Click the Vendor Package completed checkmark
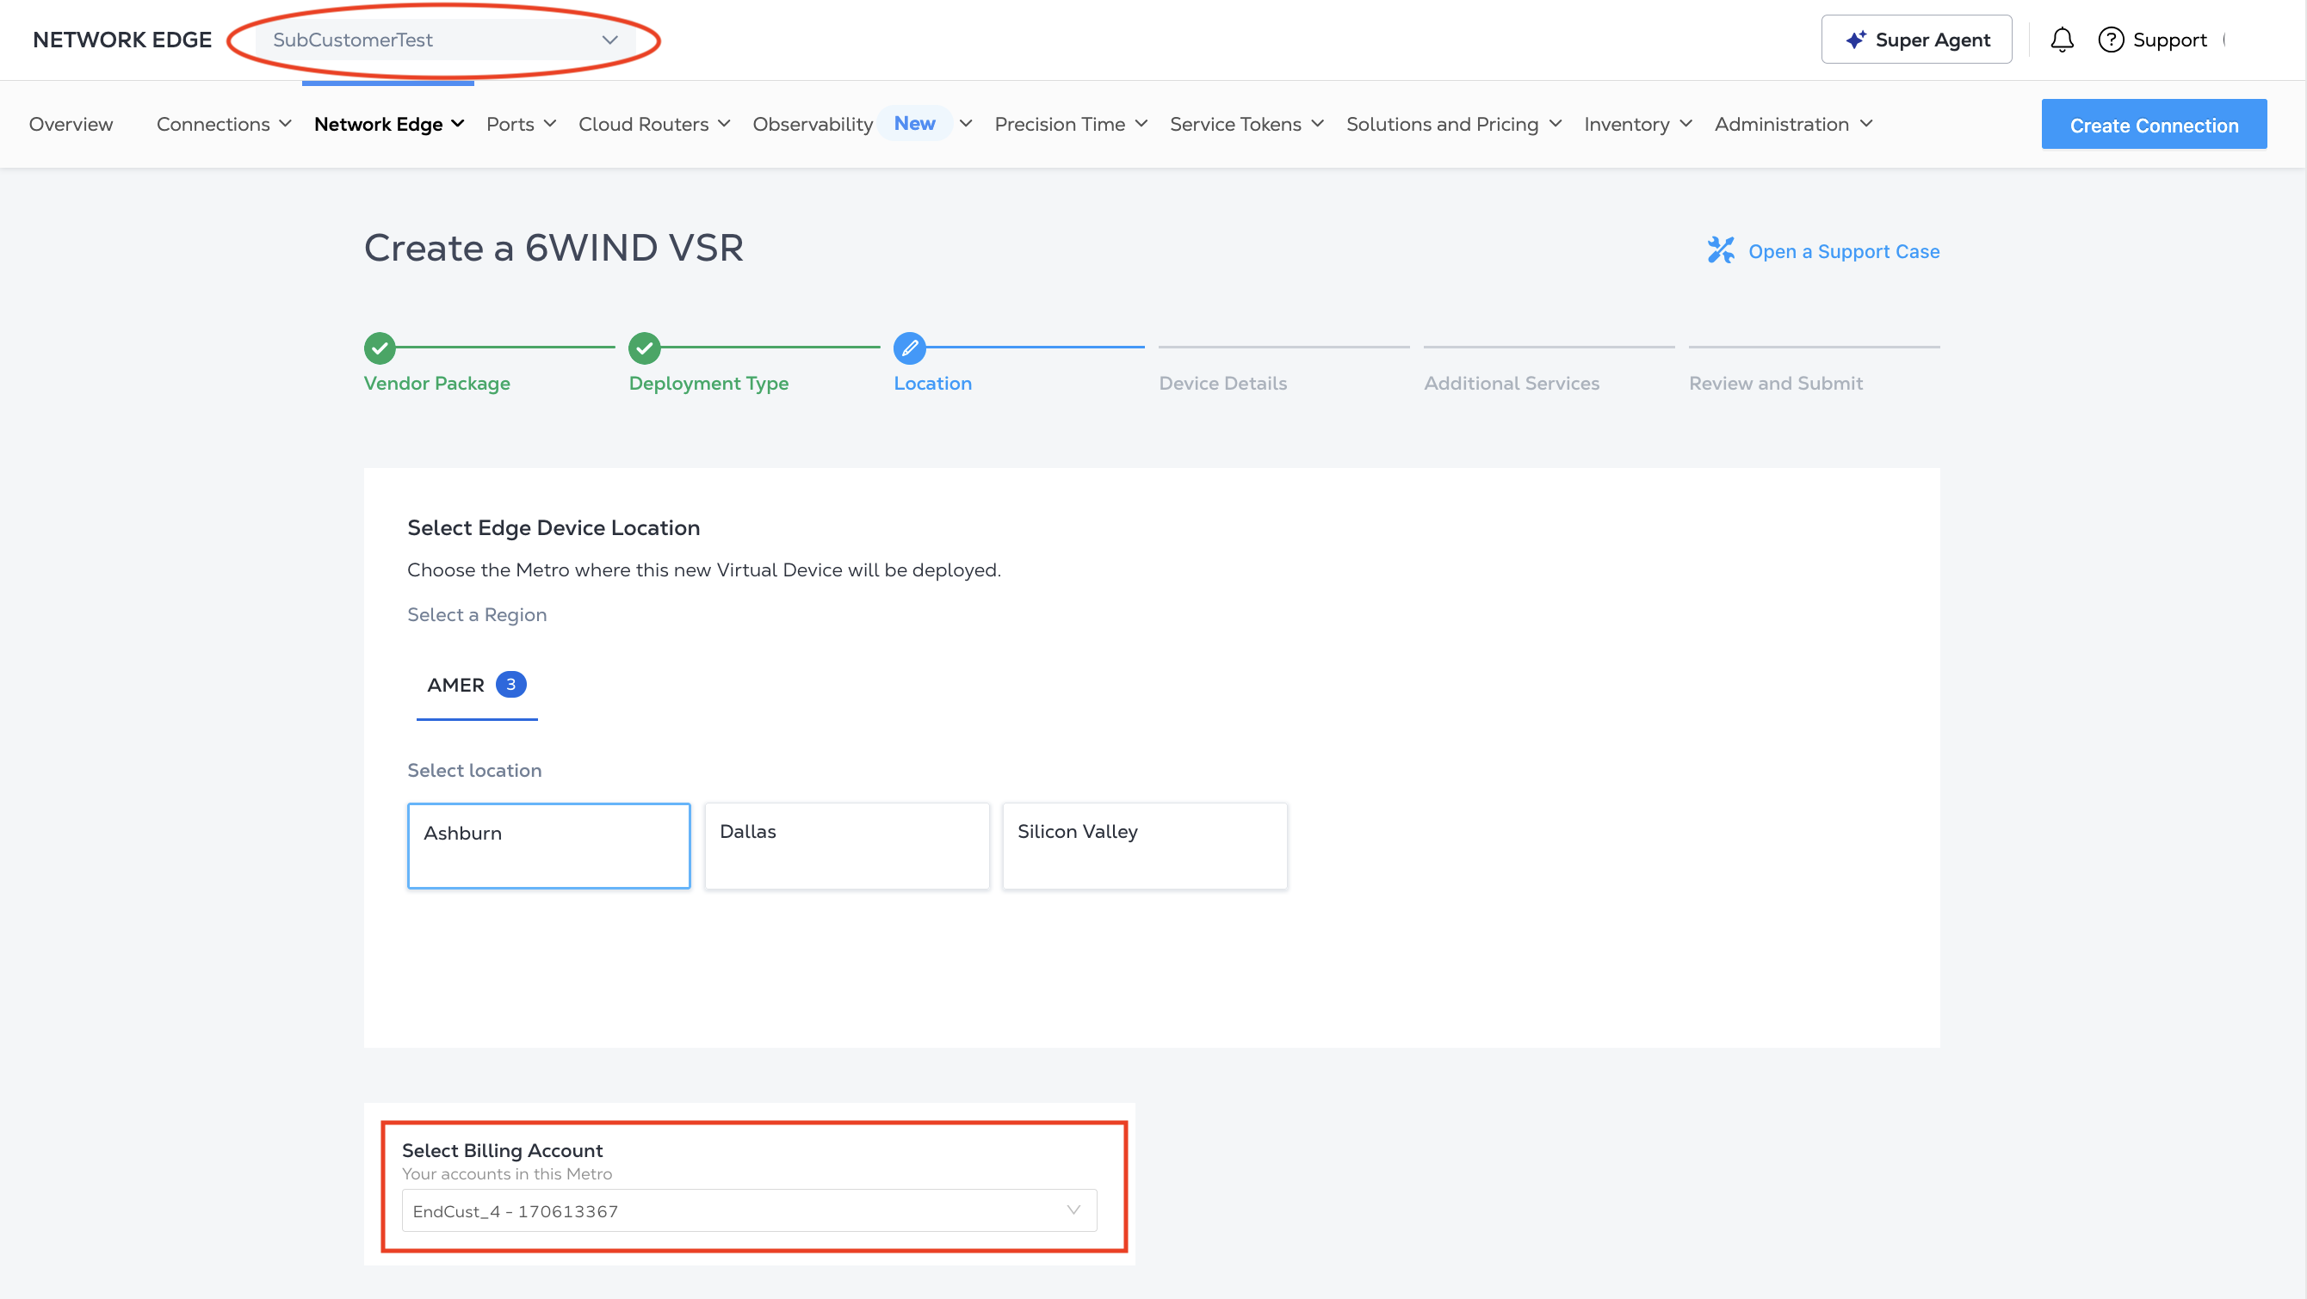 [380, 348]
